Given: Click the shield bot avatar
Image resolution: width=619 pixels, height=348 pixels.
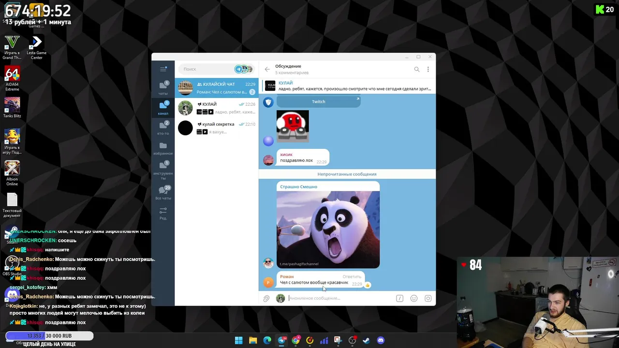Looking at the screenshot, I should 268,102.
